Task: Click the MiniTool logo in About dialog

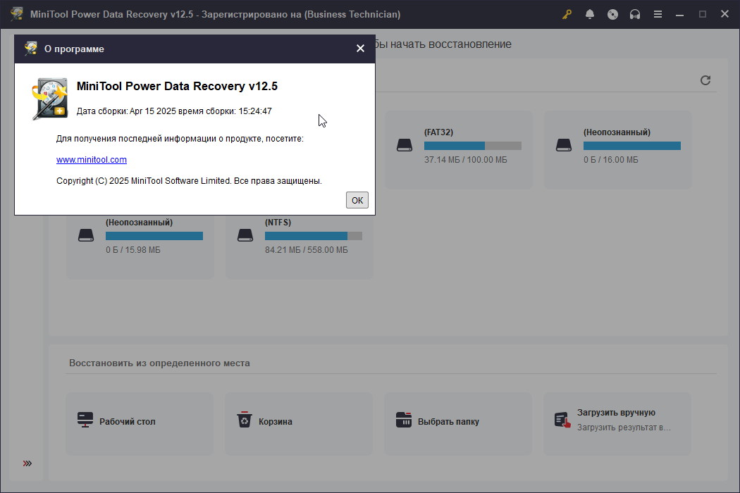Action: click(x=50, y=99)
